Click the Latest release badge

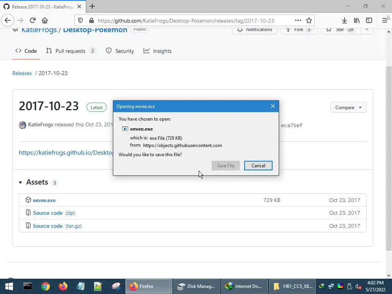point(96,108)
